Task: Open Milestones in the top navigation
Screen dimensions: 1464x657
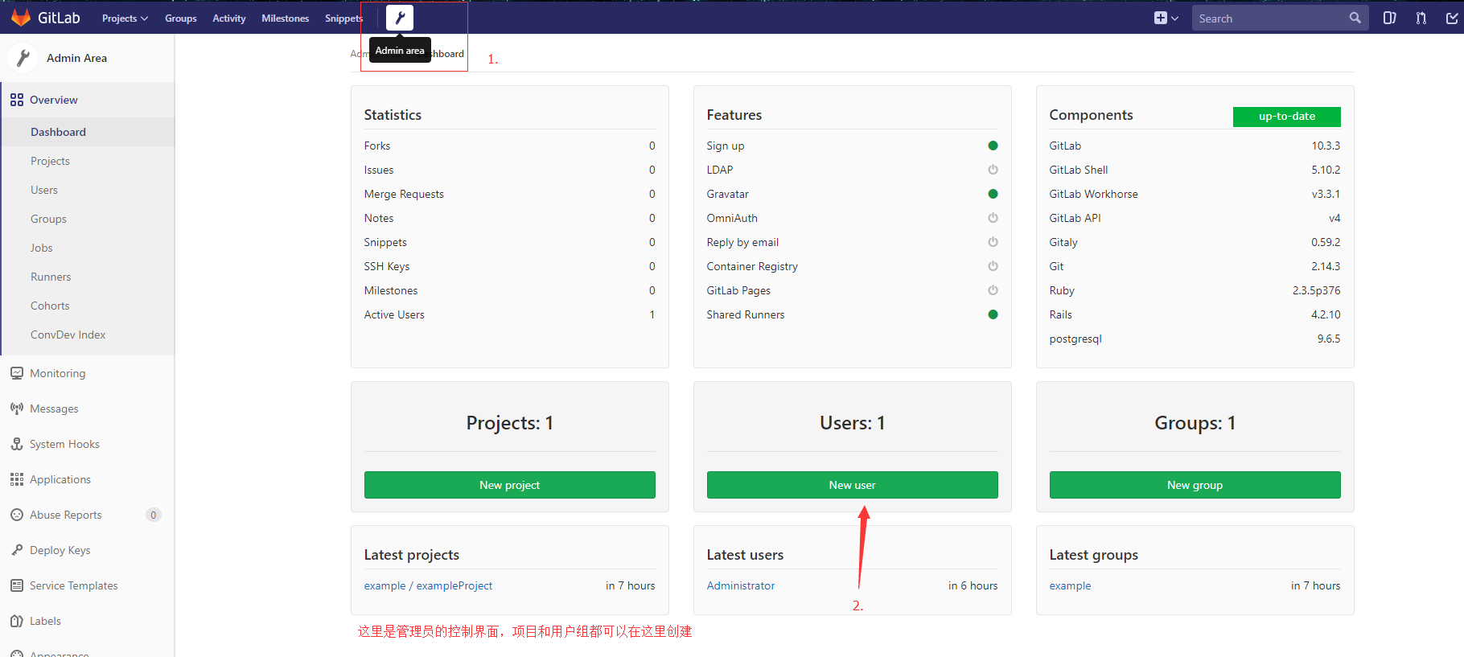Action: point(286,18)
